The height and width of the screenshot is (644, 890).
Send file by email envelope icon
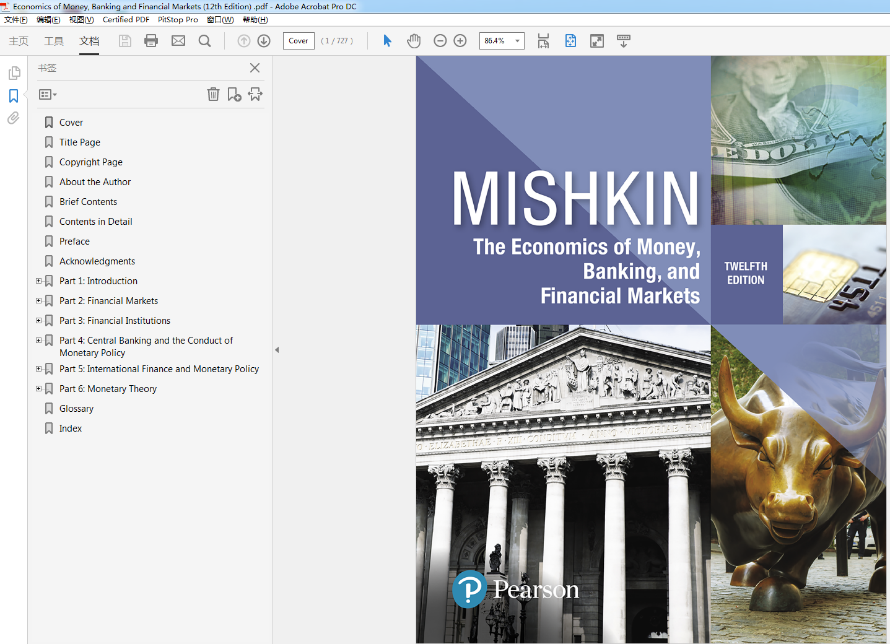178,41
